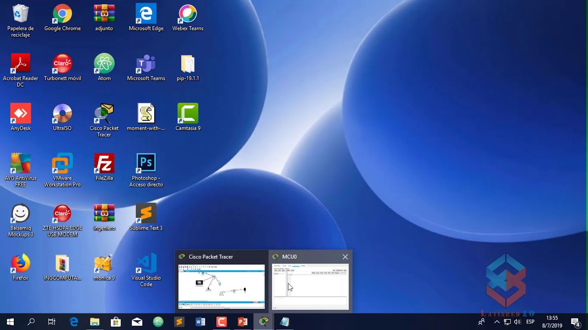Open taskbar search magnifier

pyautogui.click(x=31, y=322)
